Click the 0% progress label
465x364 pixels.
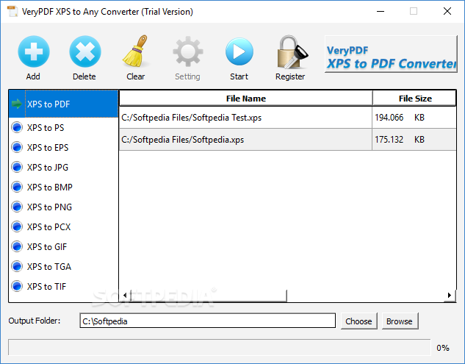[443, 348]
